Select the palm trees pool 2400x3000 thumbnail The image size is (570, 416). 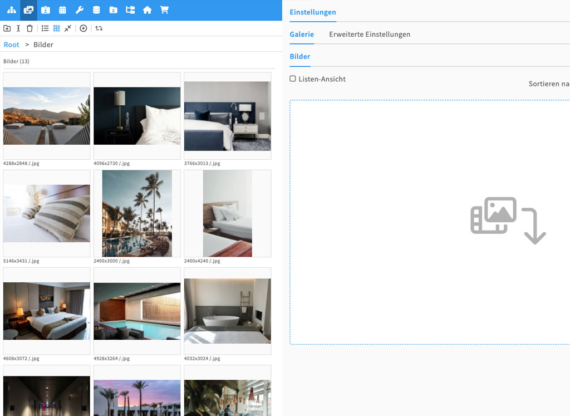[137, 213]
